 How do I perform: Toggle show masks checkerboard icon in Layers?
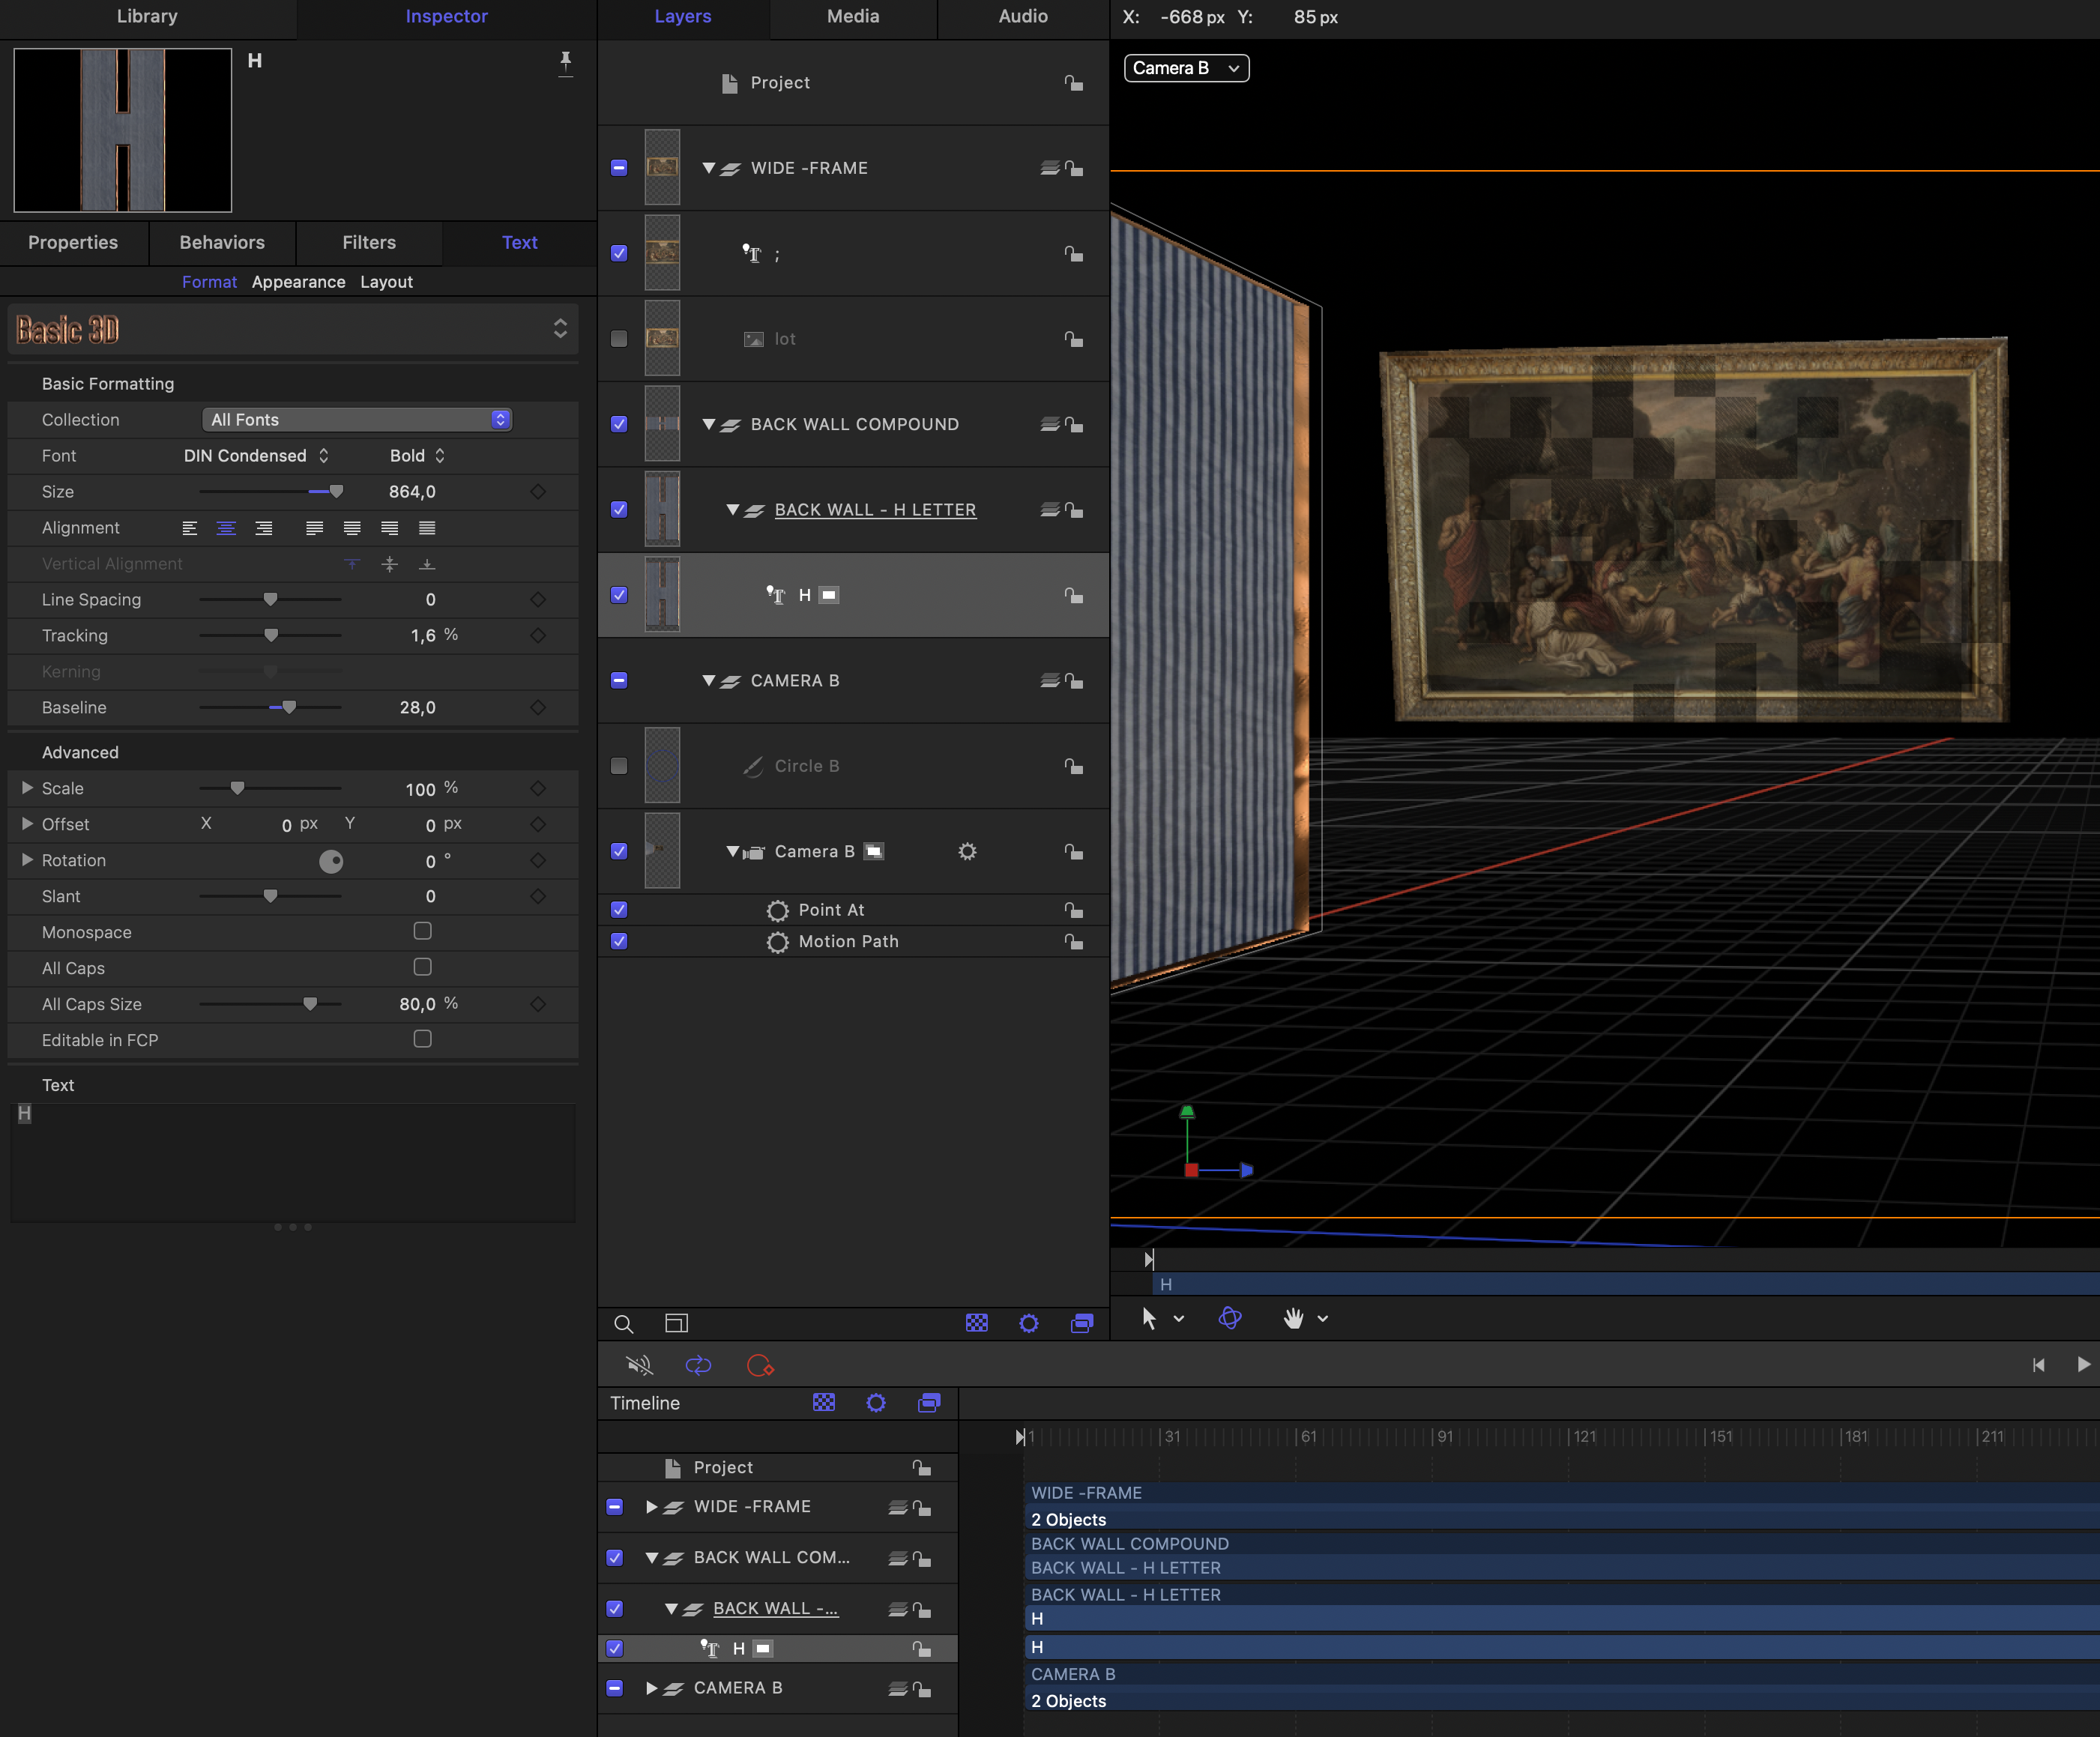[977, 1323]
